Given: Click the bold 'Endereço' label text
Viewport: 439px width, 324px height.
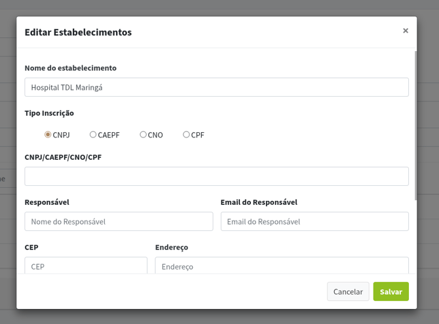Looking at the screenshot, I should 172,247.
